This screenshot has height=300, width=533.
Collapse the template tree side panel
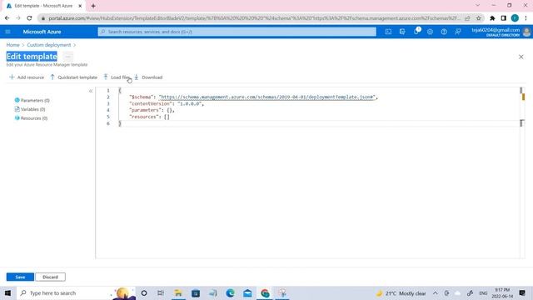(x=91, y=91)
